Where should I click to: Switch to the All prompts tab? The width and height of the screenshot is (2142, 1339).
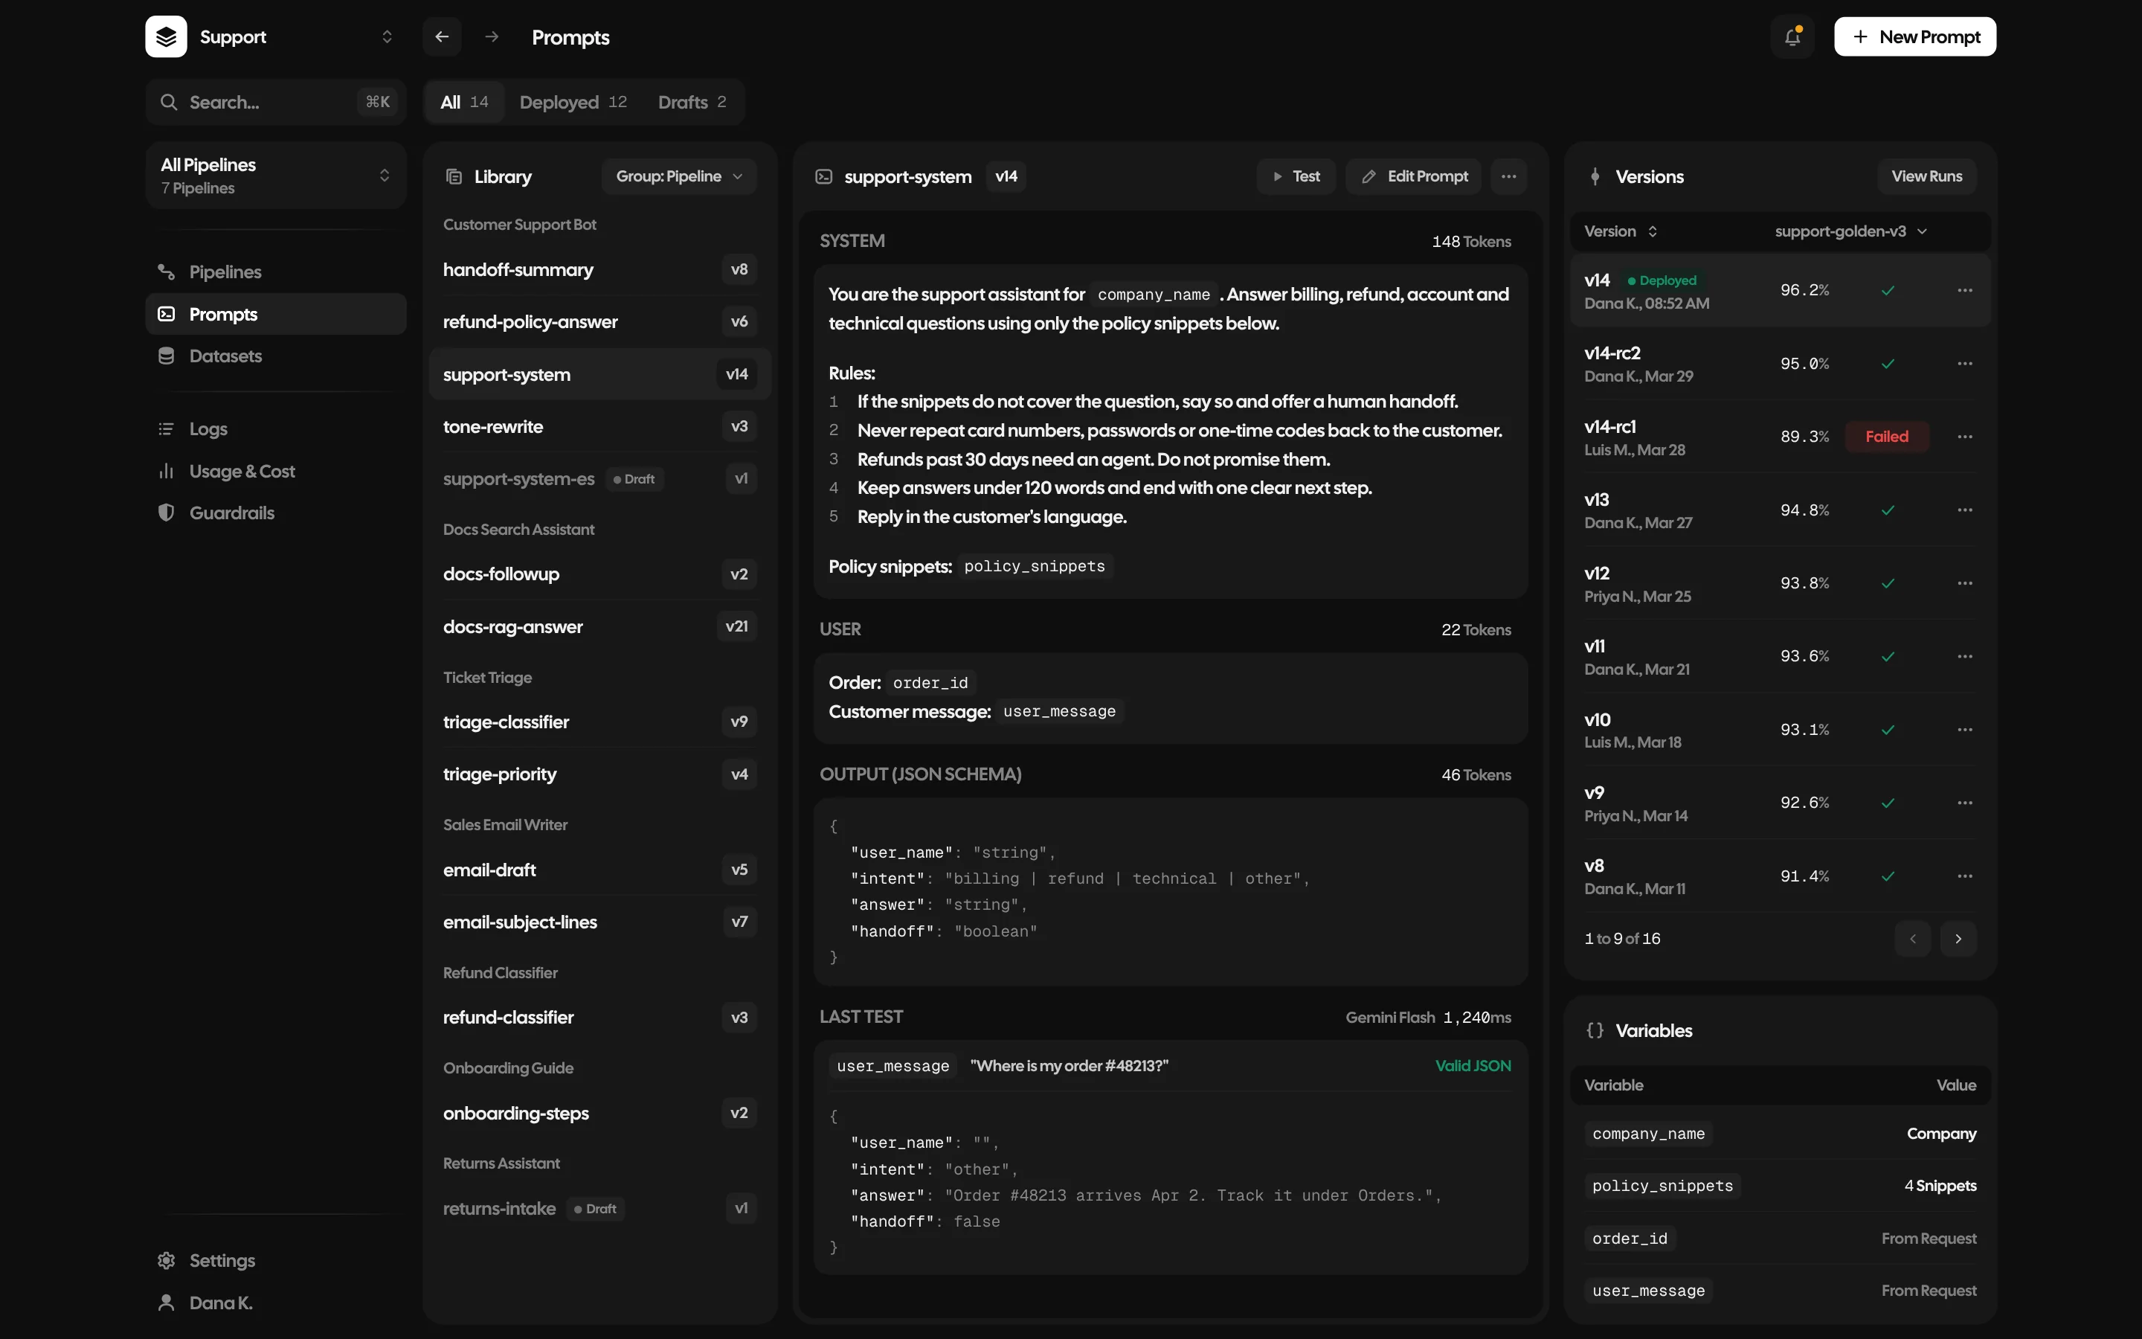pos(465,102)
